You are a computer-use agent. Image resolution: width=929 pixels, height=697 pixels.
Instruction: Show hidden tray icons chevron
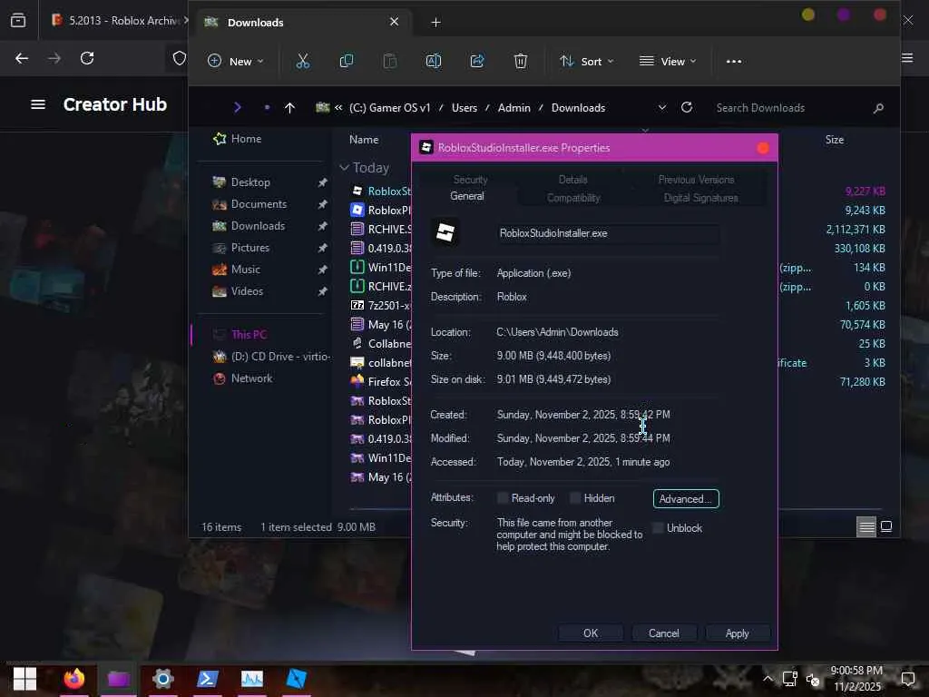click(x=768, y=679)
